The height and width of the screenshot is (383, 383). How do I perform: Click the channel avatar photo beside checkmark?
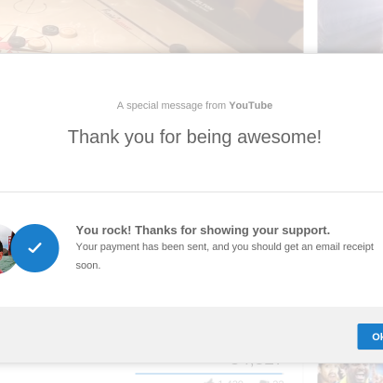7,249
